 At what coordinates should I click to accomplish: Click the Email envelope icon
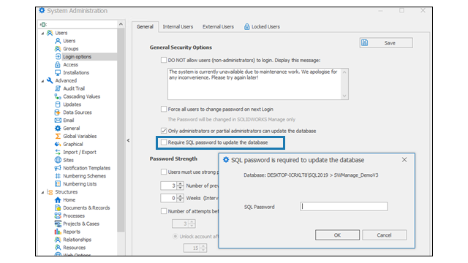point(58,120)
